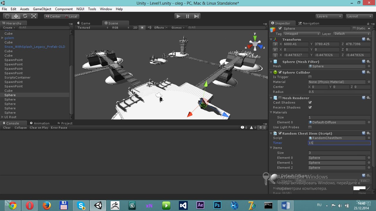Screen dimensions: 376x211
Task: Enable the Mesh Renderer component checkbox
Action: (x=280, y=98)
